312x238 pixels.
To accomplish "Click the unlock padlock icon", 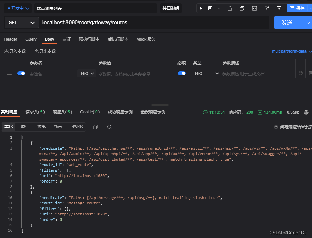I will 229,8.
